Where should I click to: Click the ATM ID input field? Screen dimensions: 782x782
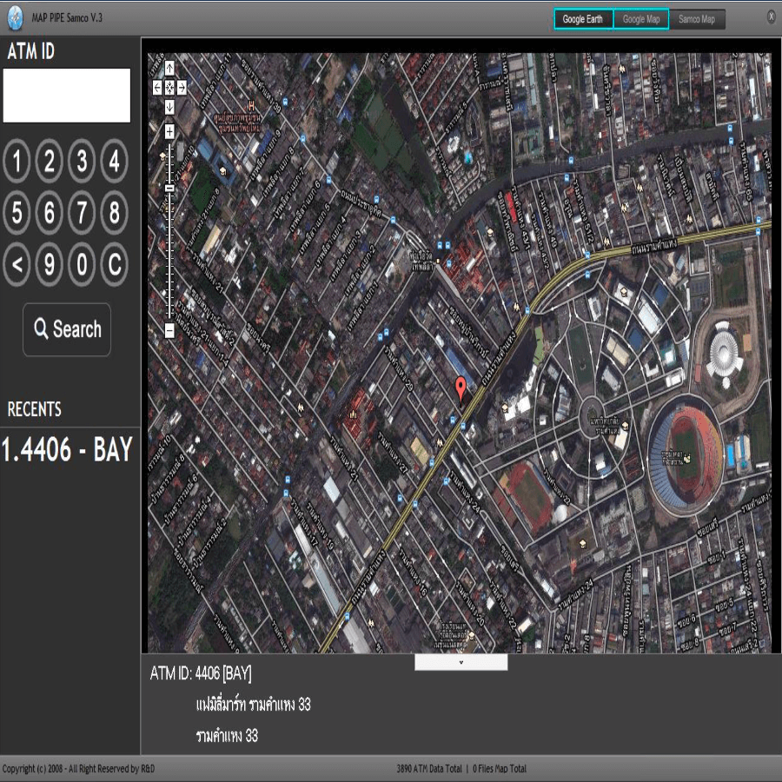pos(67,96)
